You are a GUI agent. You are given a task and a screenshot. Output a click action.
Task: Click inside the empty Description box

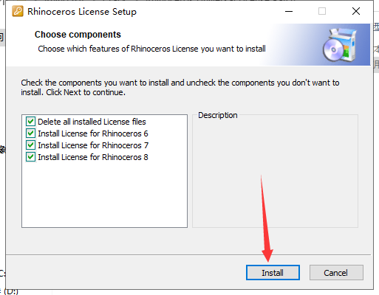click(275, 173)
